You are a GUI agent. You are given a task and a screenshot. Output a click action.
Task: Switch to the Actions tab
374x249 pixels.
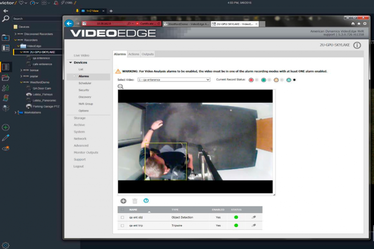(x=134, y=54)
